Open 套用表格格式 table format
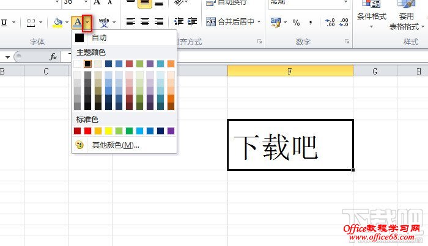 [x=407, y=15]
